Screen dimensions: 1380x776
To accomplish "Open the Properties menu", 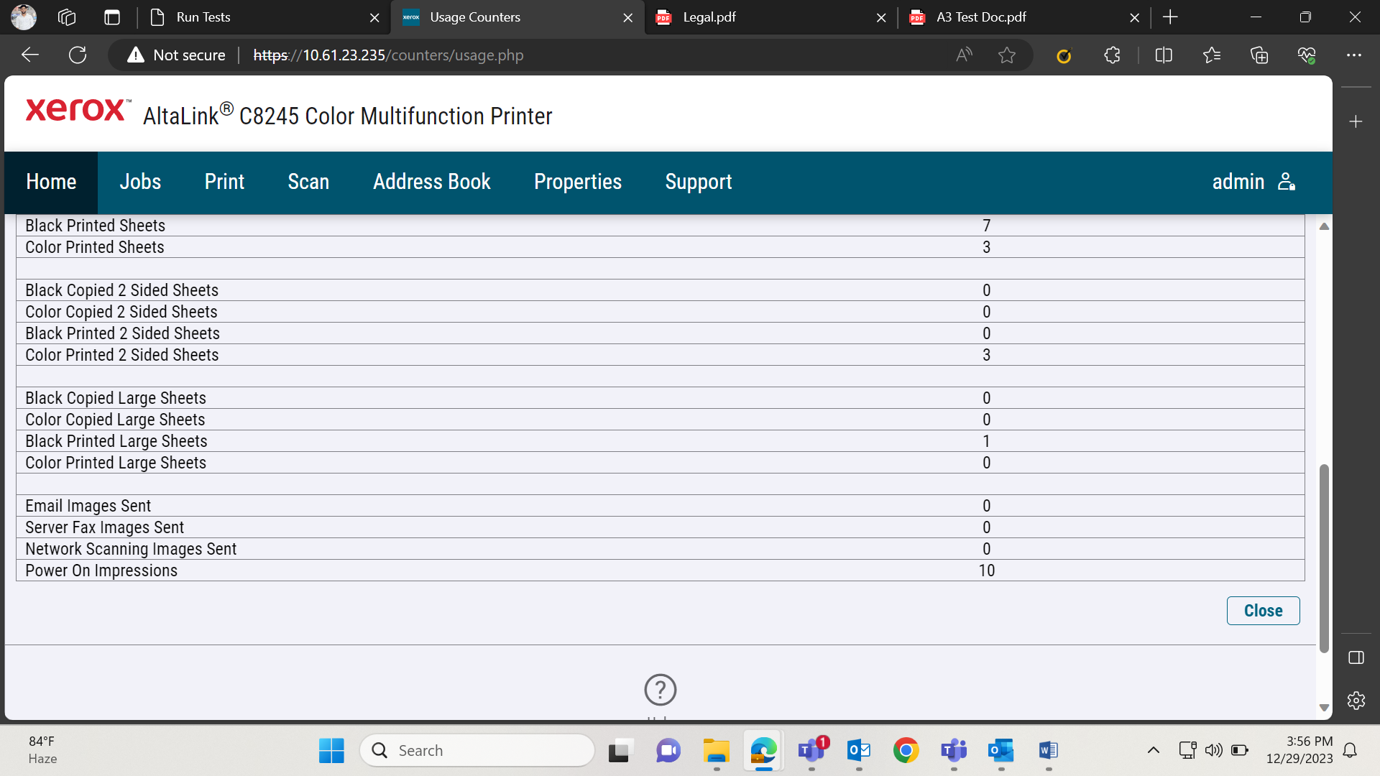I will pos(578,182).
